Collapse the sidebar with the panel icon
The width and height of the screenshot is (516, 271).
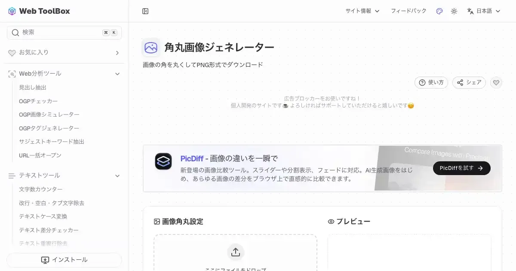pos(145,11)
